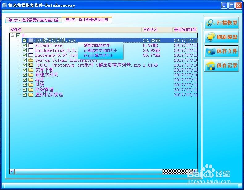
Task: Select the 文库下载 folder name
Action: click(44, 70)
